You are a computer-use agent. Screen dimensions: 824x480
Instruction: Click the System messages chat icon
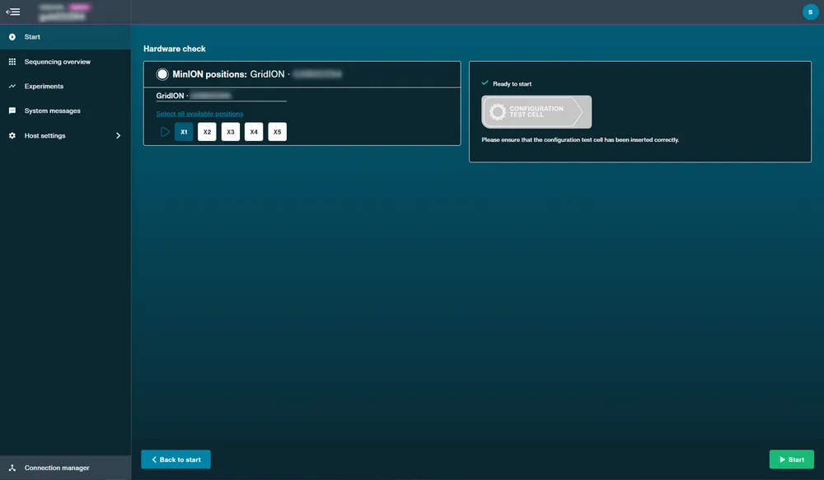tap(12, 111)
